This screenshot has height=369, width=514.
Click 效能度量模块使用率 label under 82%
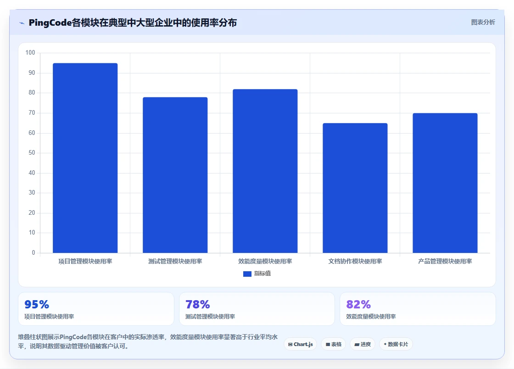371,317
